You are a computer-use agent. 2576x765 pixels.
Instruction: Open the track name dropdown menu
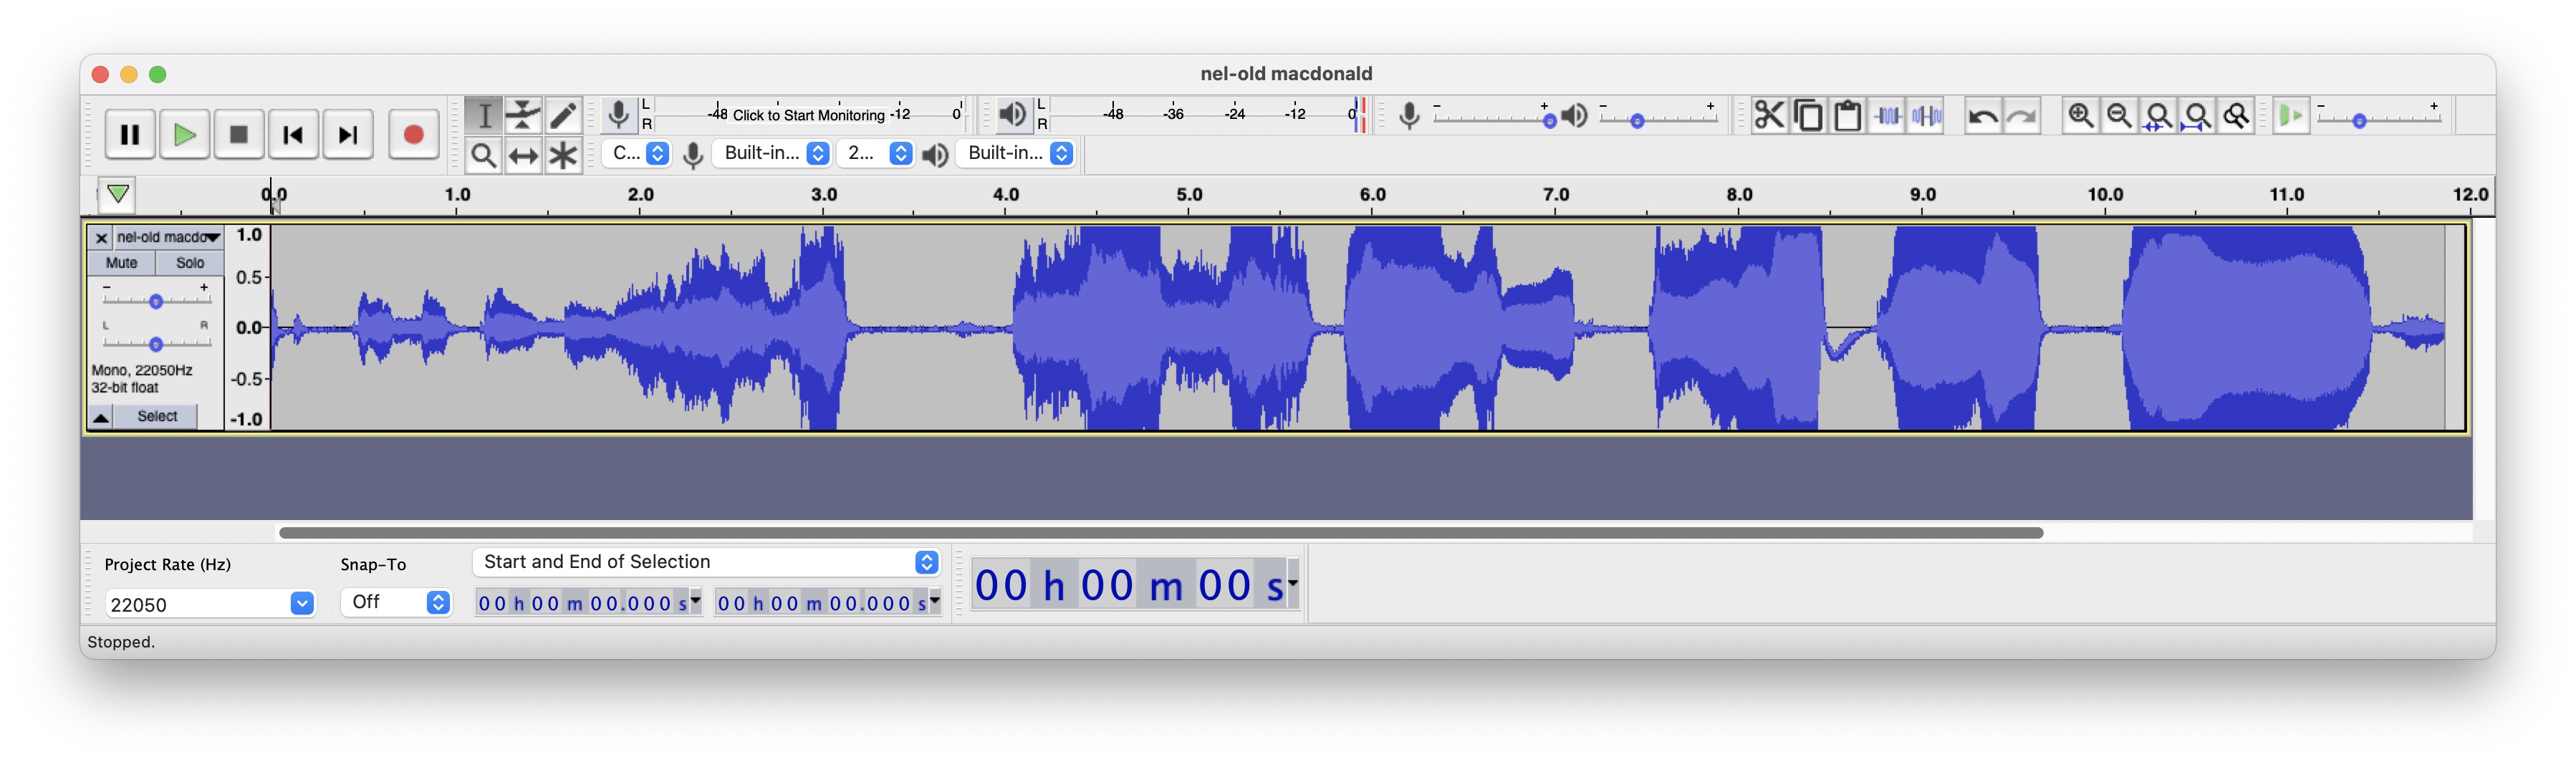168,238
